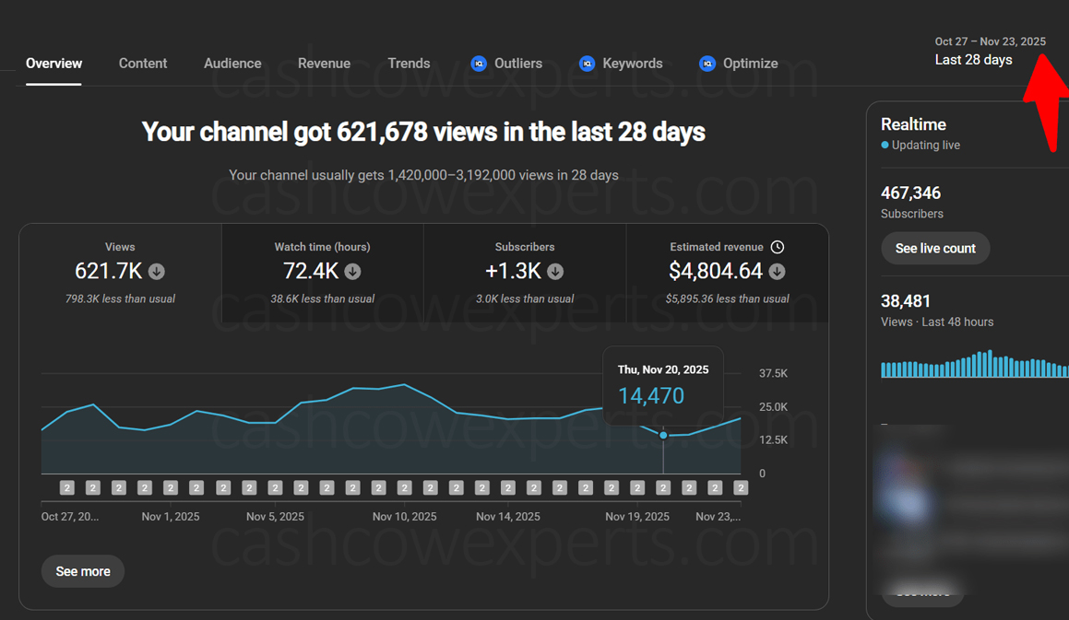Click the down-arrow icon on Subscribers card
Viewport: 1069px width, 620px height.
coord(554,272)
